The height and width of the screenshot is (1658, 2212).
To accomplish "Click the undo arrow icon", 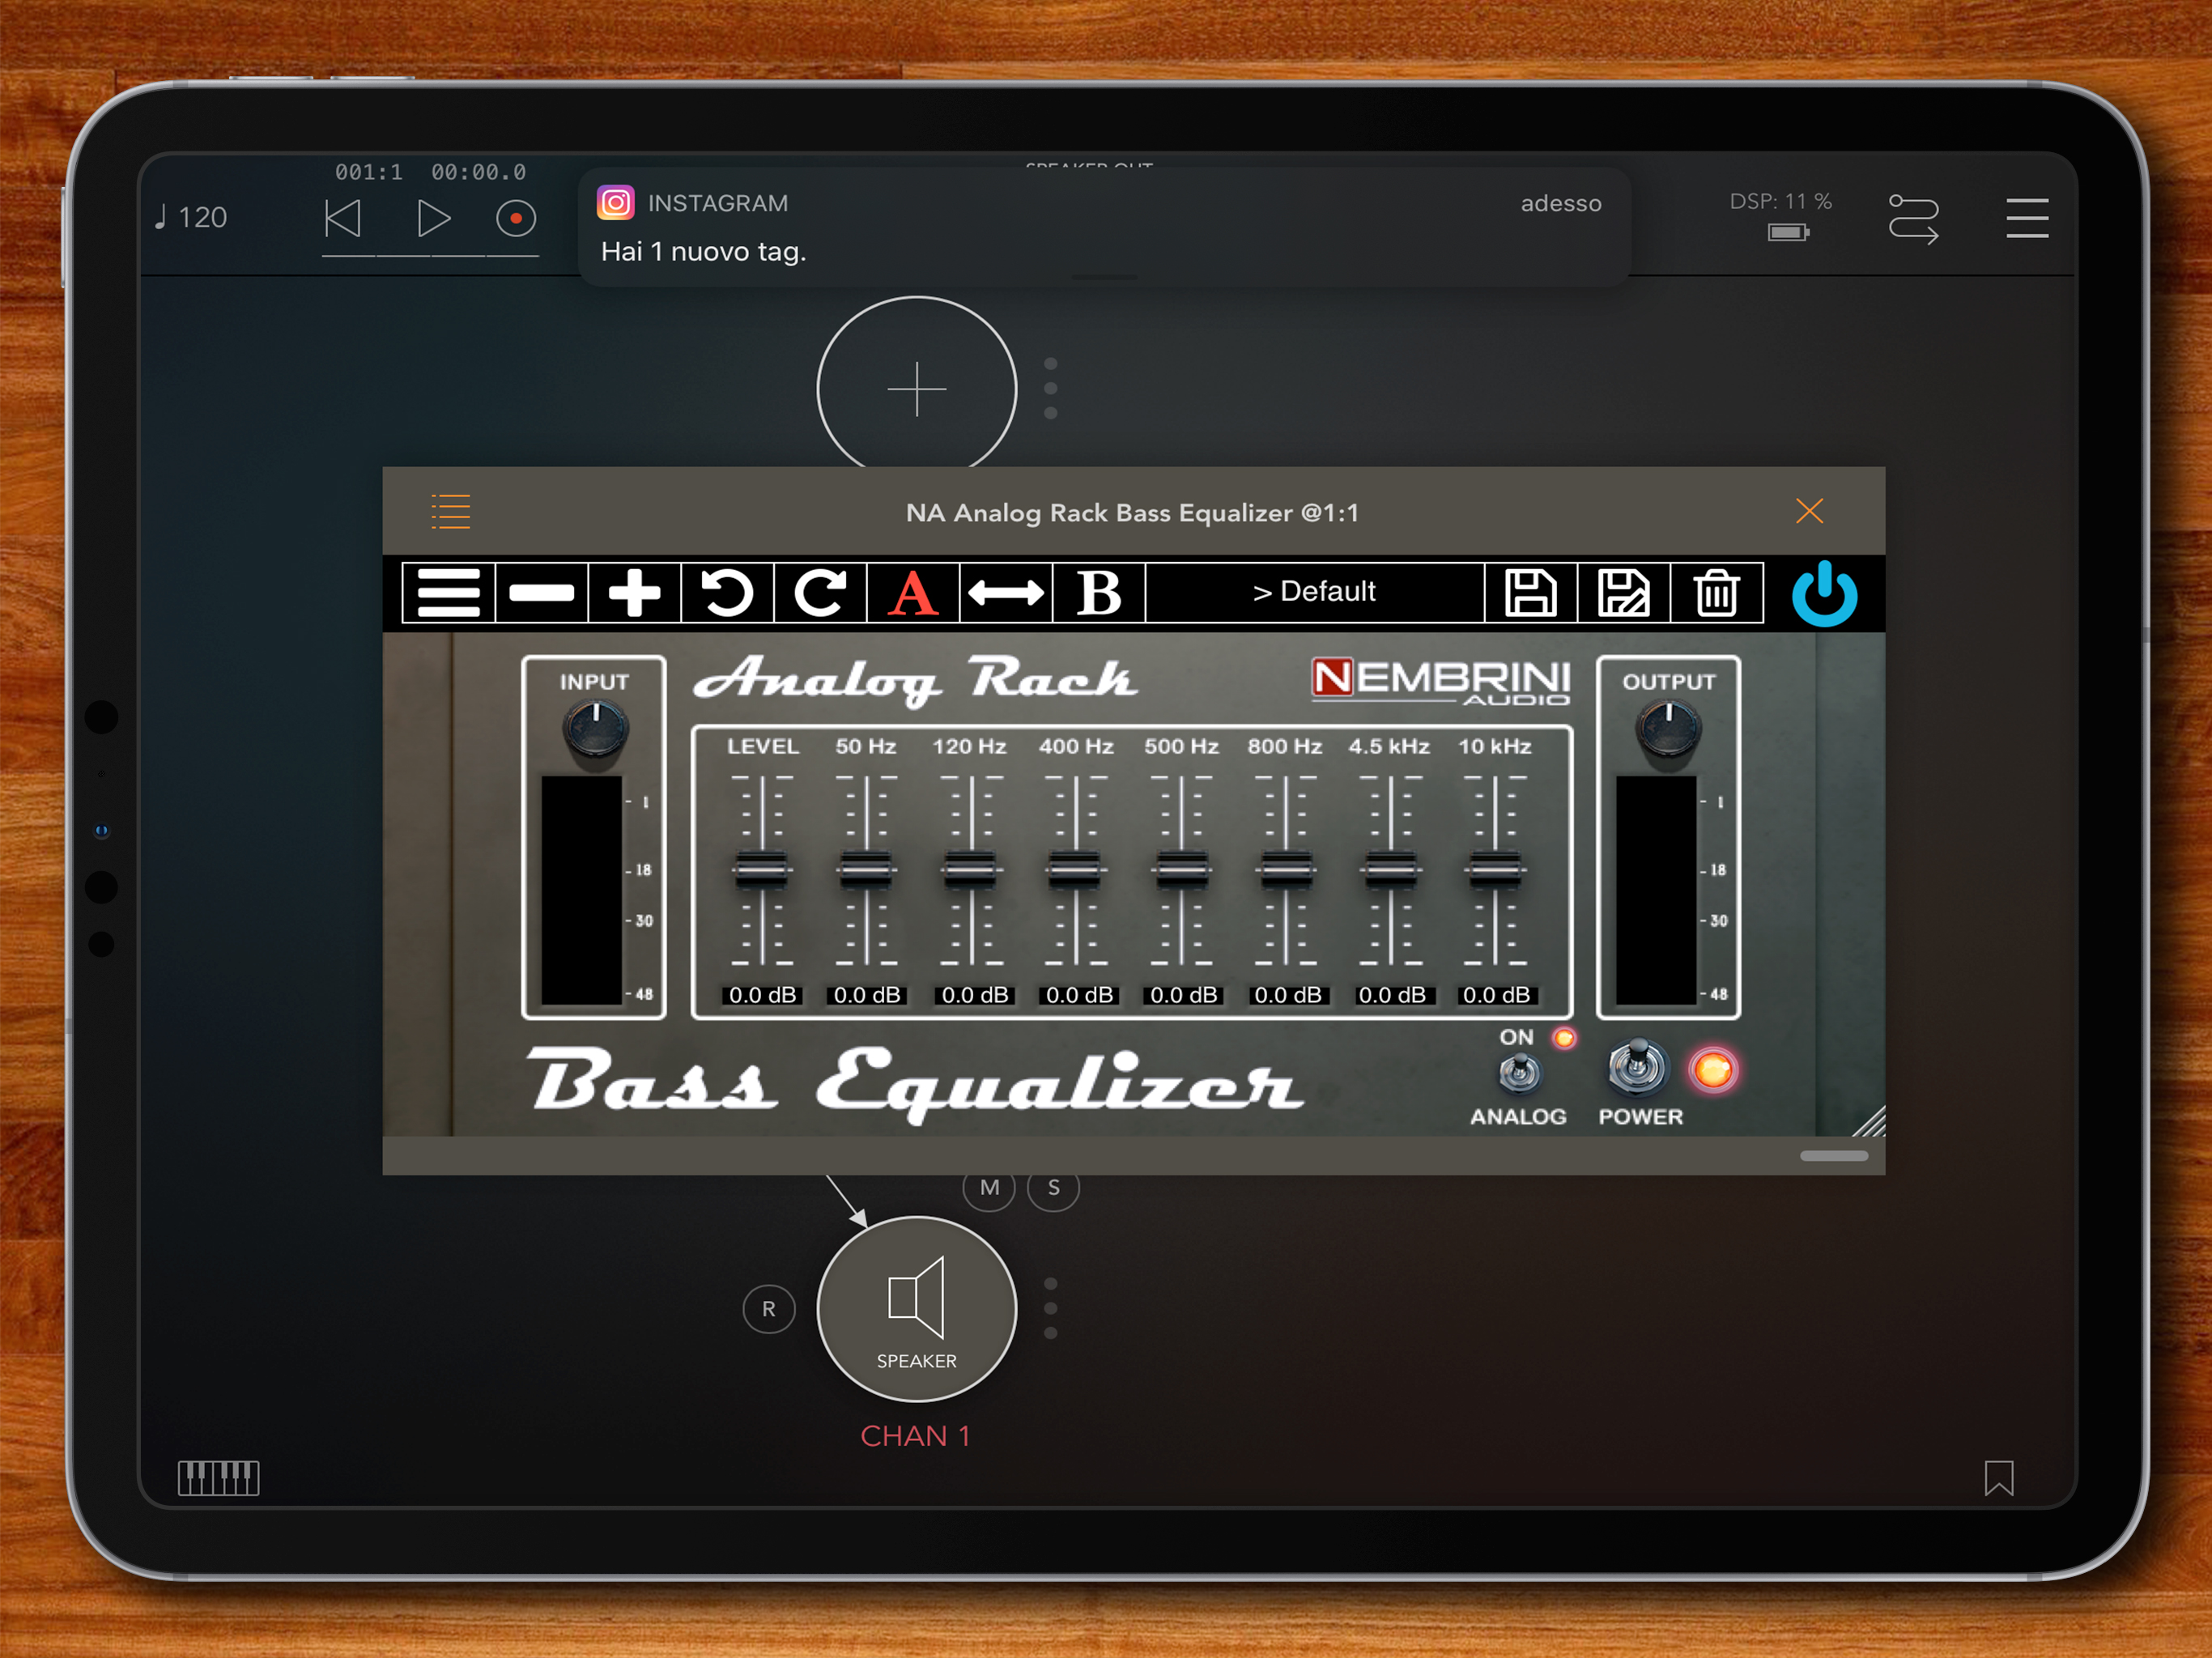I will pos(727,593).
